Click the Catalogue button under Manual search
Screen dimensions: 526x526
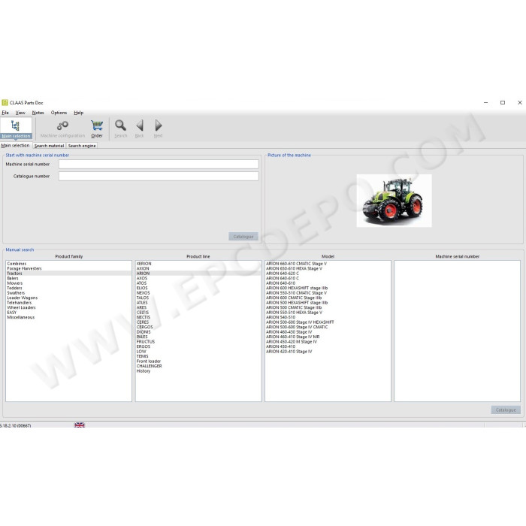coord(506,410)
